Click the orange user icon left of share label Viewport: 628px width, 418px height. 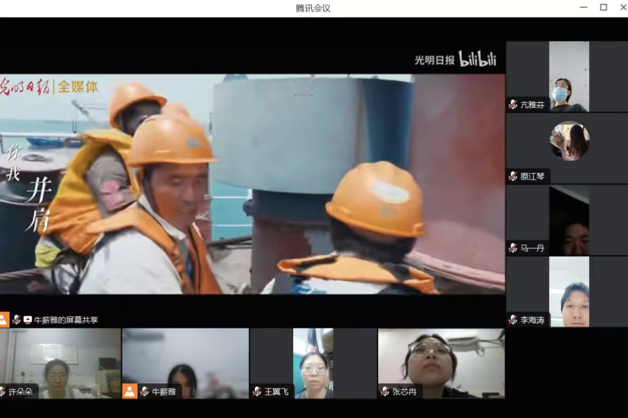4,320
